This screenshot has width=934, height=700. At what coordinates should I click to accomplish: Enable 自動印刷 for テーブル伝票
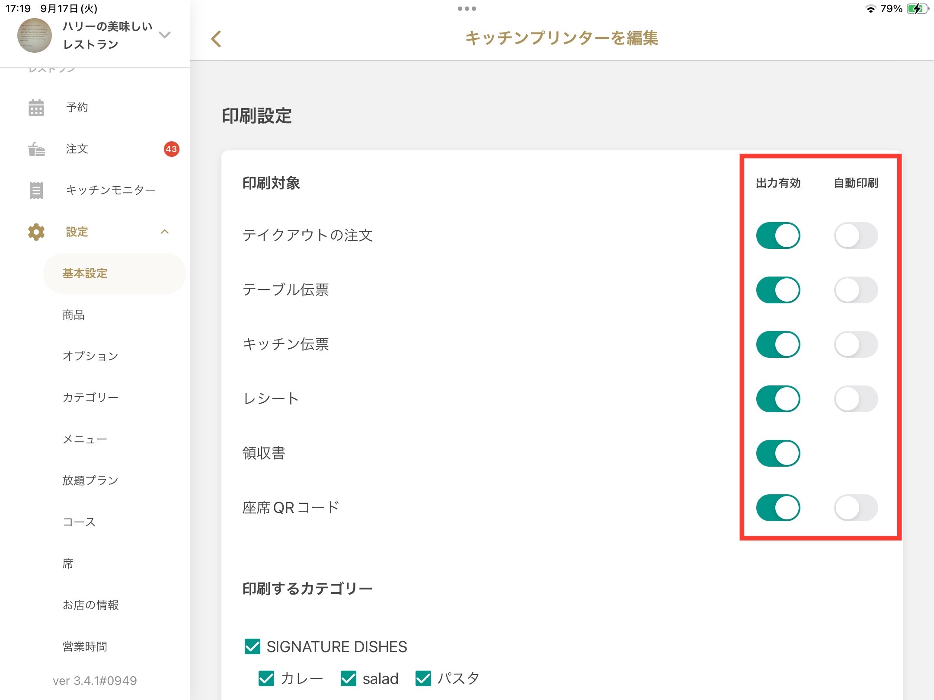(856, 290)
